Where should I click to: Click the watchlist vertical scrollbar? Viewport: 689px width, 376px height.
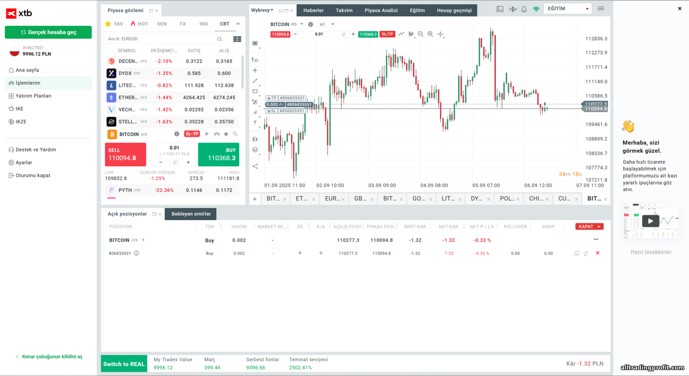click(243, 73)
